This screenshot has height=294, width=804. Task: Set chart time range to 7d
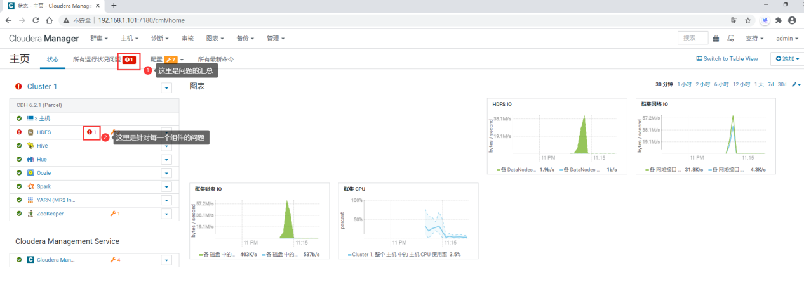[x=770, y=84]
